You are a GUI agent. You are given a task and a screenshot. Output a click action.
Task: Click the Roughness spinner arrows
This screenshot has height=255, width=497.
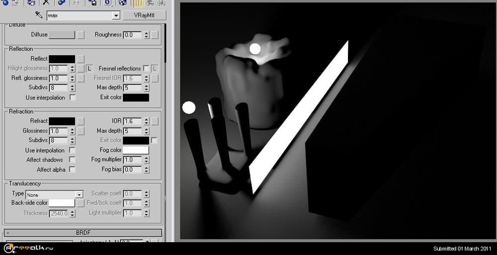point(146,35)
